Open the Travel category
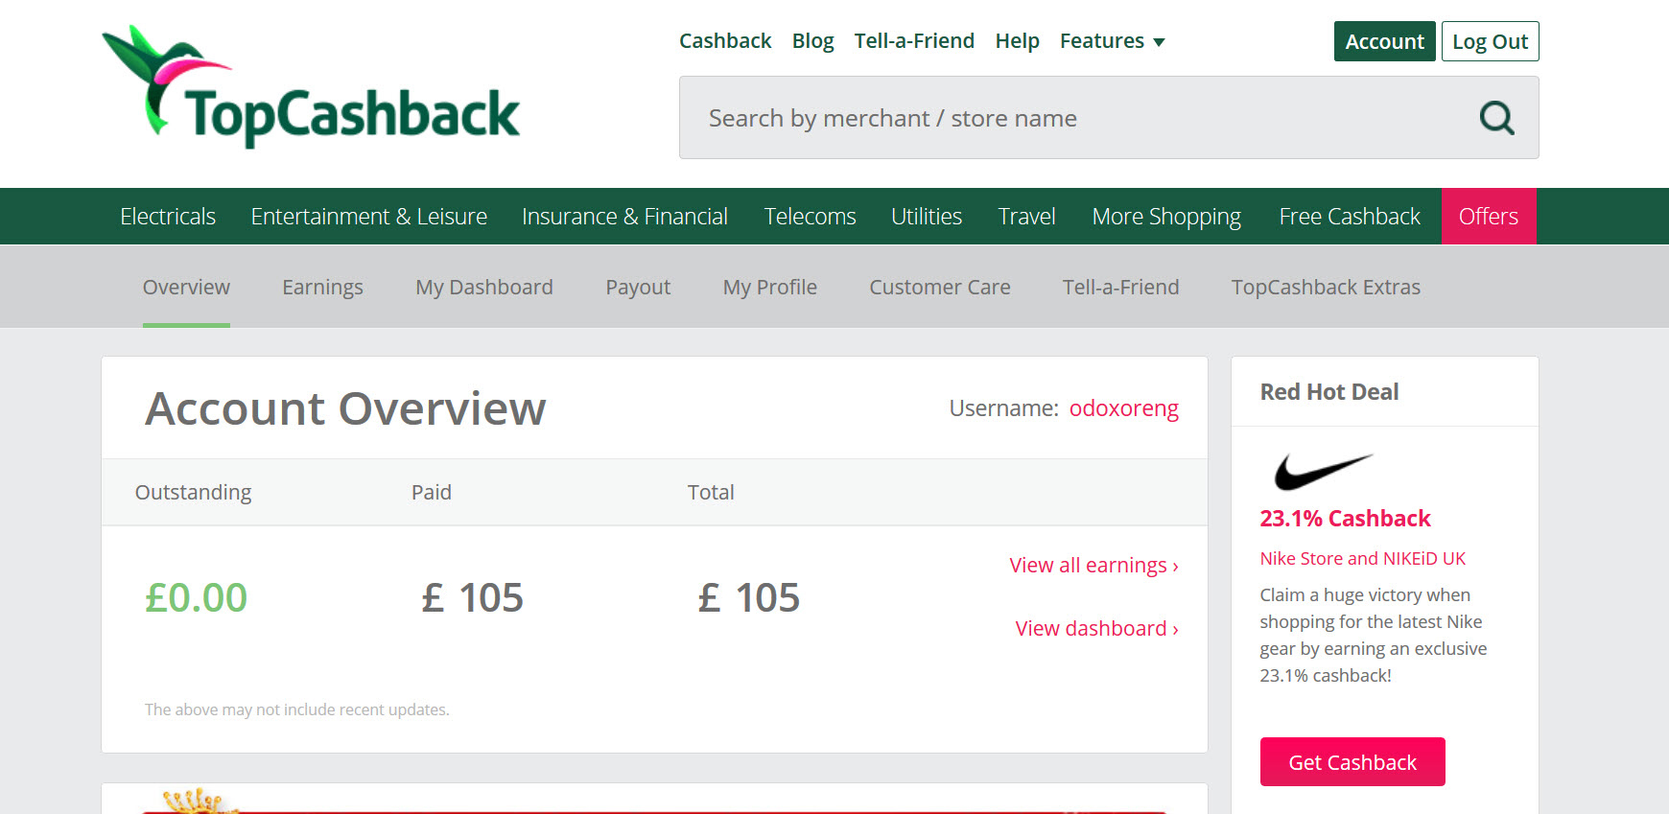This screenshot has height=814, width=1669. [1026, 217]
